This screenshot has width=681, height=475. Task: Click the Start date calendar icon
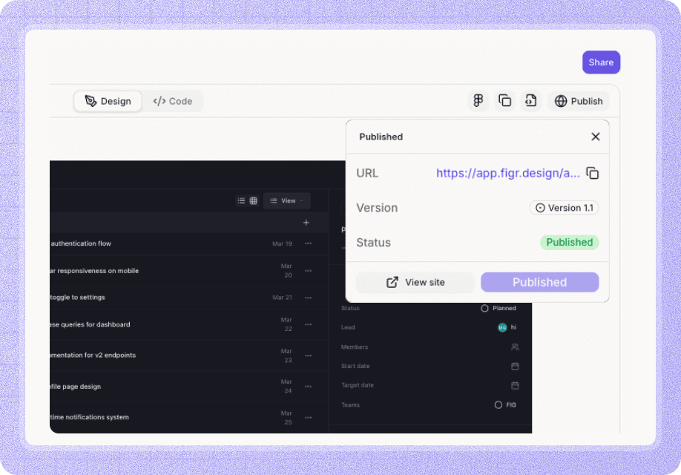[515, 366]
